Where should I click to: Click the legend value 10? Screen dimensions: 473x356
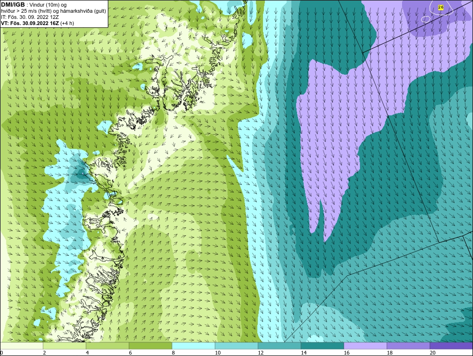218,353
